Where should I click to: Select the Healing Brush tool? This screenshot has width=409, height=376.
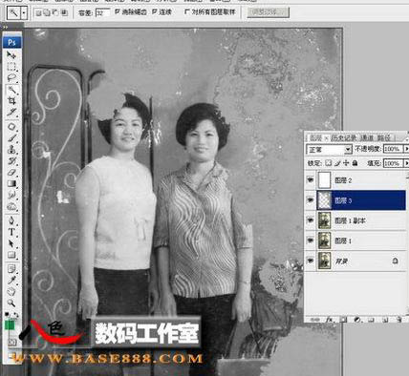(11, 127)
